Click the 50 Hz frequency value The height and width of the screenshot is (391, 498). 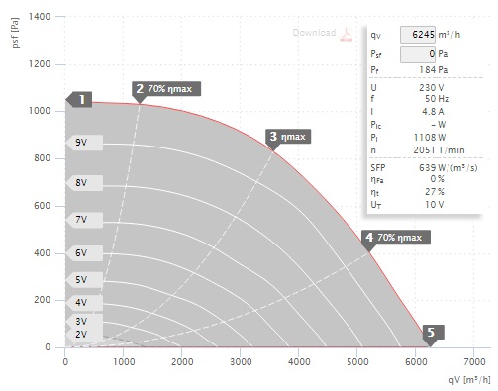437,99
